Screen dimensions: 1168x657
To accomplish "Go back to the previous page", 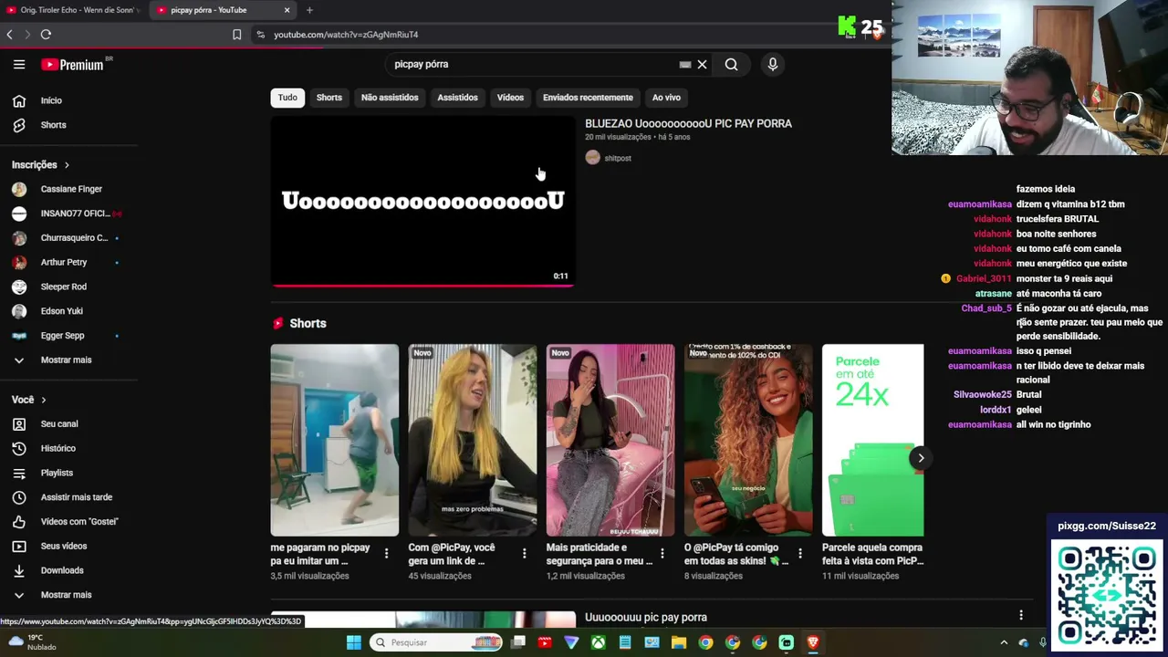I will [9, 35].
